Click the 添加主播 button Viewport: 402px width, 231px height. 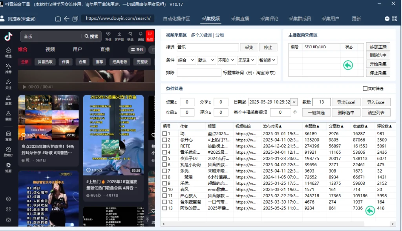[x=378, y=47]
